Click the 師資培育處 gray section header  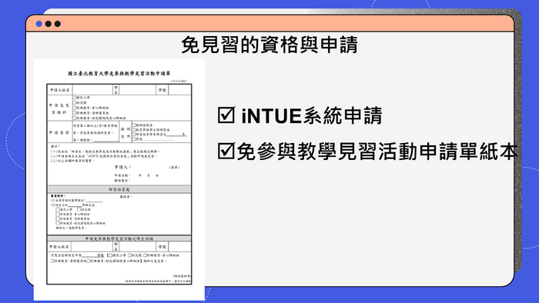point(119,189)
